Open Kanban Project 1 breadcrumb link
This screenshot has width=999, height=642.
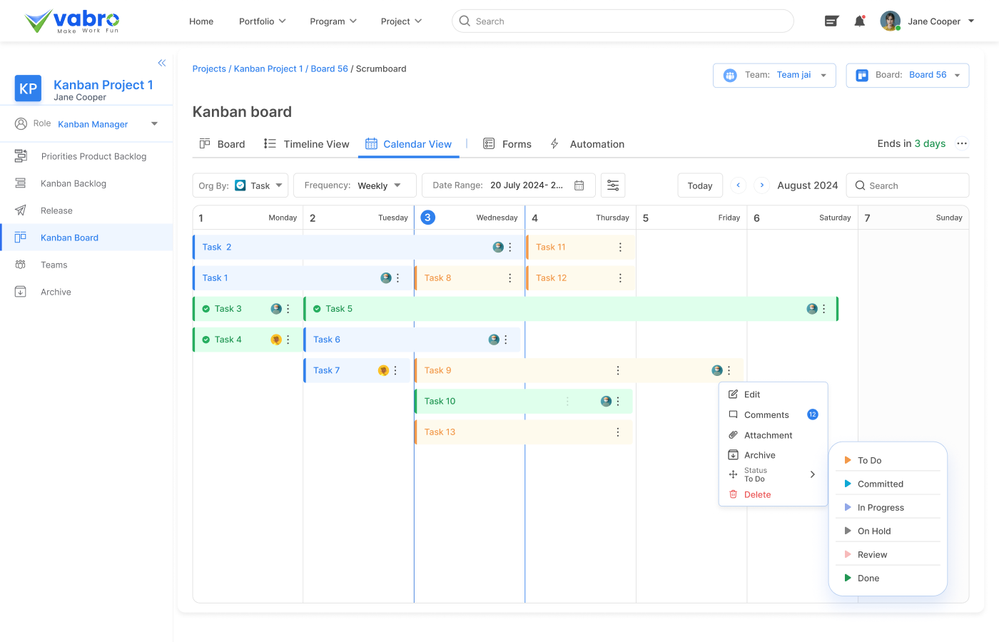pos(268,69)
